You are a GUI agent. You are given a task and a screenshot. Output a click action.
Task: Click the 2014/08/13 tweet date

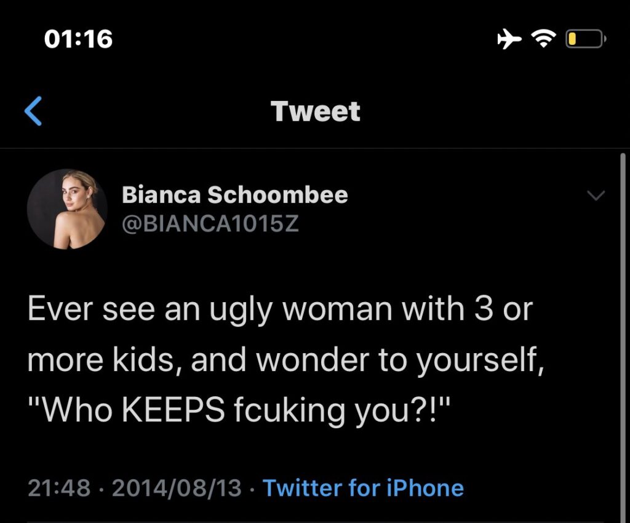pyautogui.click(x=177, y=488)
